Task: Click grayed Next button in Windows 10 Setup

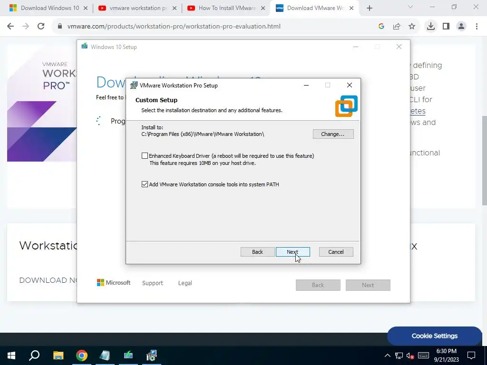Action: tap(368, 285)
